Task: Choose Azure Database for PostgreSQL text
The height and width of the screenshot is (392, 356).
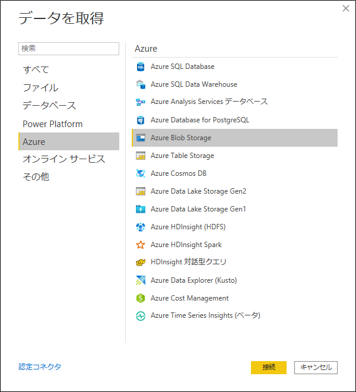Action: [x=200, y=120]
